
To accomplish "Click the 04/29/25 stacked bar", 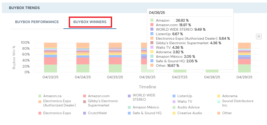I will (244, 57).
